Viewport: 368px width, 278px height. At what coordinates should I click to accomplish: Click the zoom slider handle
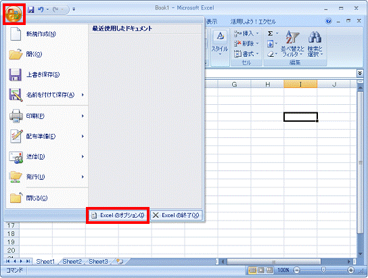(323, 270)
